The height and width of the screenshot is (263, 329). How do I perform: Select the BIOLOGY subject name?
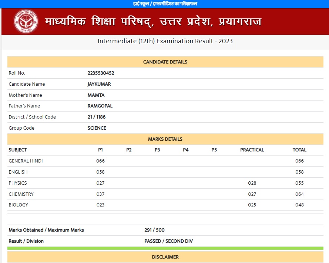18,205
